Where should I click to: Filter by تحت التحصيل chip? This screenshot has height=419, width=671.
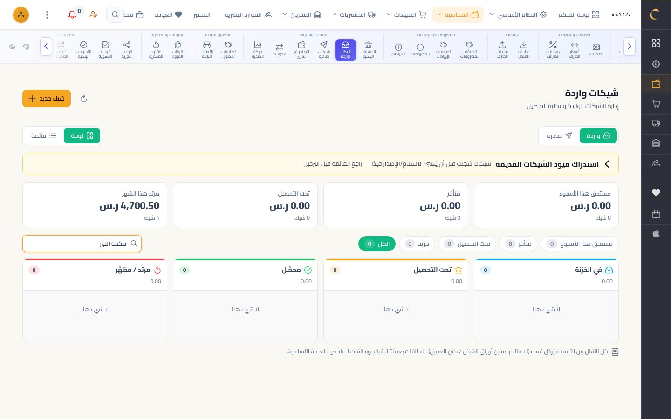[467, 244]
